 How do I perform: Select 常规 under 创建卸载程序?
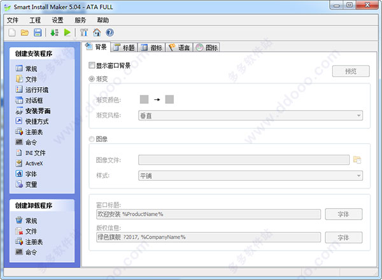26,221
